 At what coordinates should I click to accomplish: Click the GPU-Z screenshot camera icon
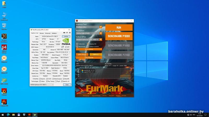[x=64, y=33]
